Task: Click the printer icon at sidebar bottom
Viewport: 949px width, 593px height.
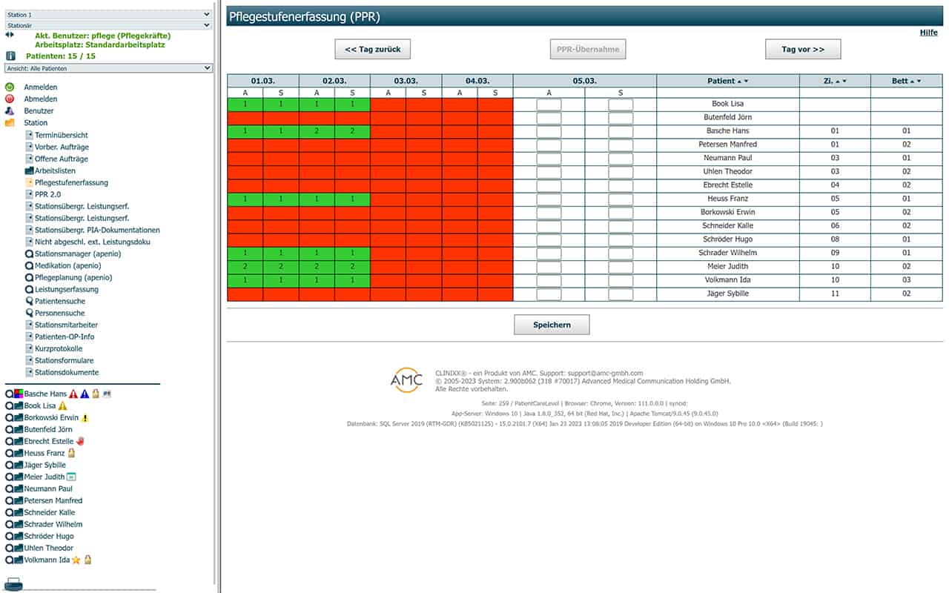Action: click(x=14, y=583)
